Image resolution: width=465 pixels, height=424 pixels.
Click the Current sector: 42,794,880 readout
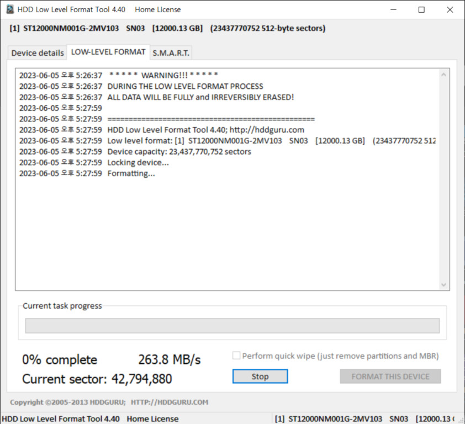click(x=97, y=379)
